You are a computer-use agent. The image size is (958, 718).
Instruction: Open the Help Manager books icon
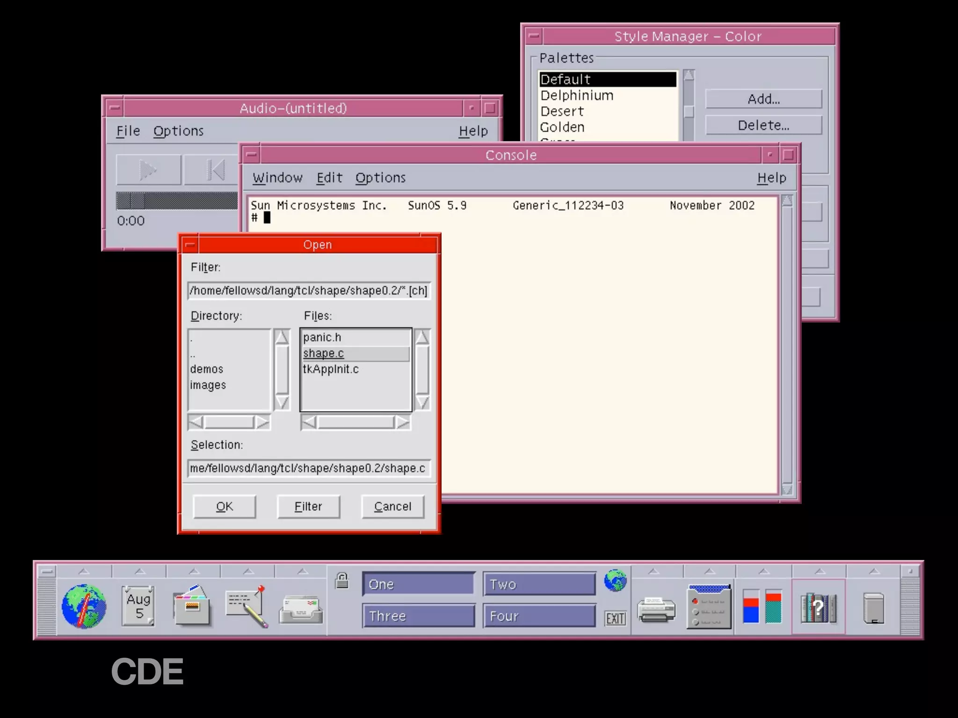click(x=818, y=607)
